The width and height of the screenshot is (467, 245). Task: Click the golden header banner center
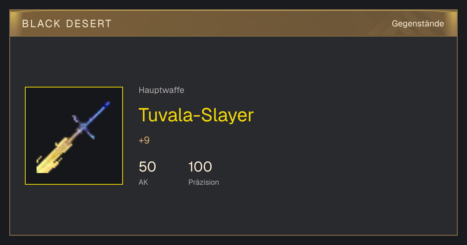click(233, 23)
